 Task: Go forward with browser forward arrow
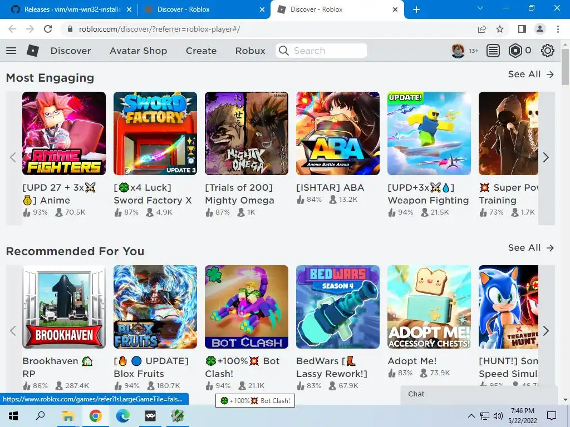point(30,29)
